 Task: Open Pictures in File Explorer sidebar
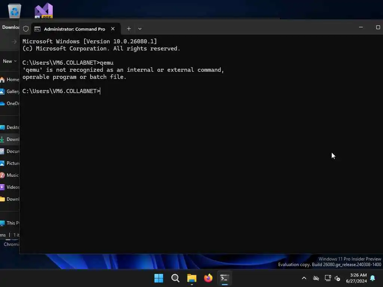click(x=10, y=163)
